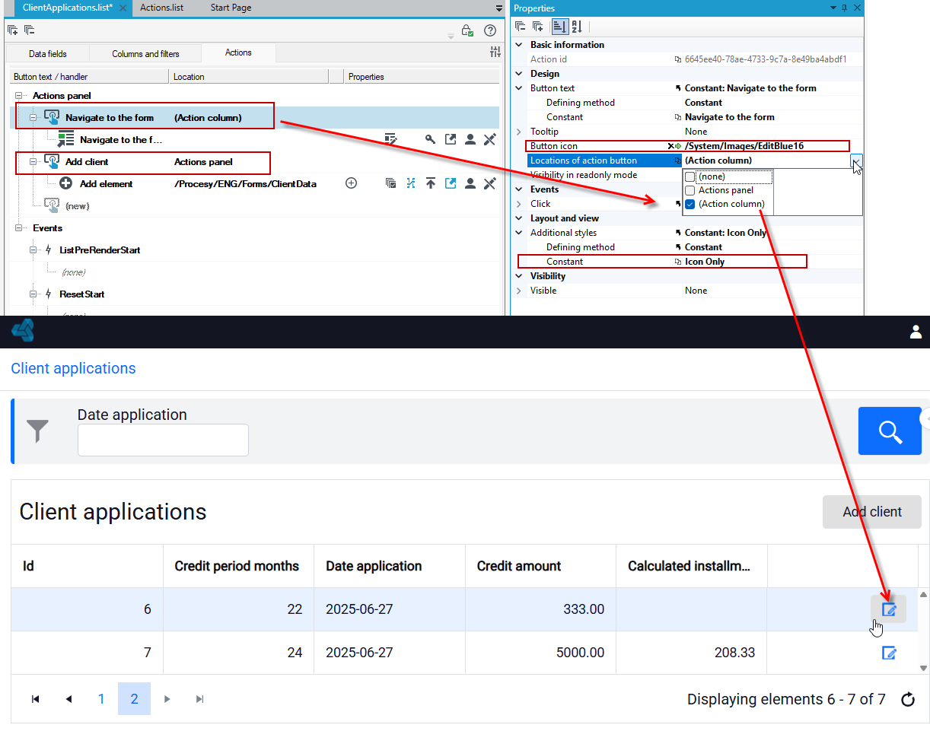
Task: Click the up-arrow icon on Add element row
Action: (431, 183)
